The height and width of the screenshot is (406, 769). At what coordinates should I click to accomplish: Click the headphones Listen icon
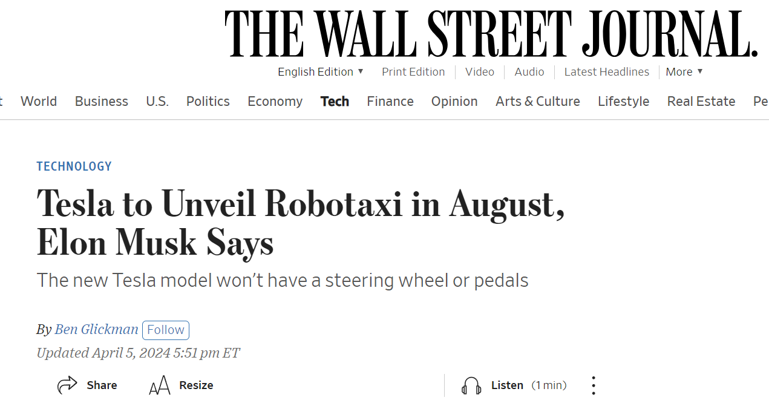click(471, 385)
